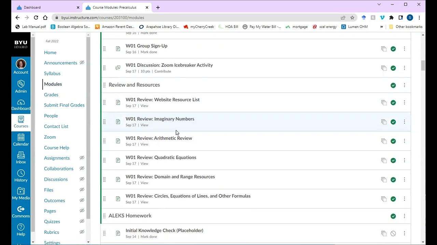Open the Calendar from the sidebar

21,140
